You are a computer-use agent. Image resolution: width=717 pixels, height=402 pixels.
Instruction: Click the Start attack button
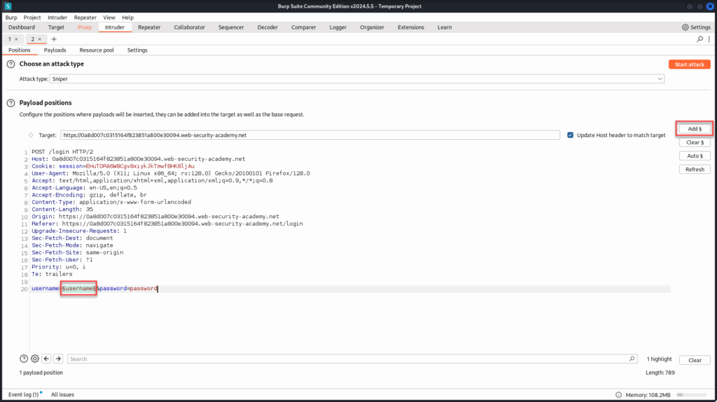(689, 64)
